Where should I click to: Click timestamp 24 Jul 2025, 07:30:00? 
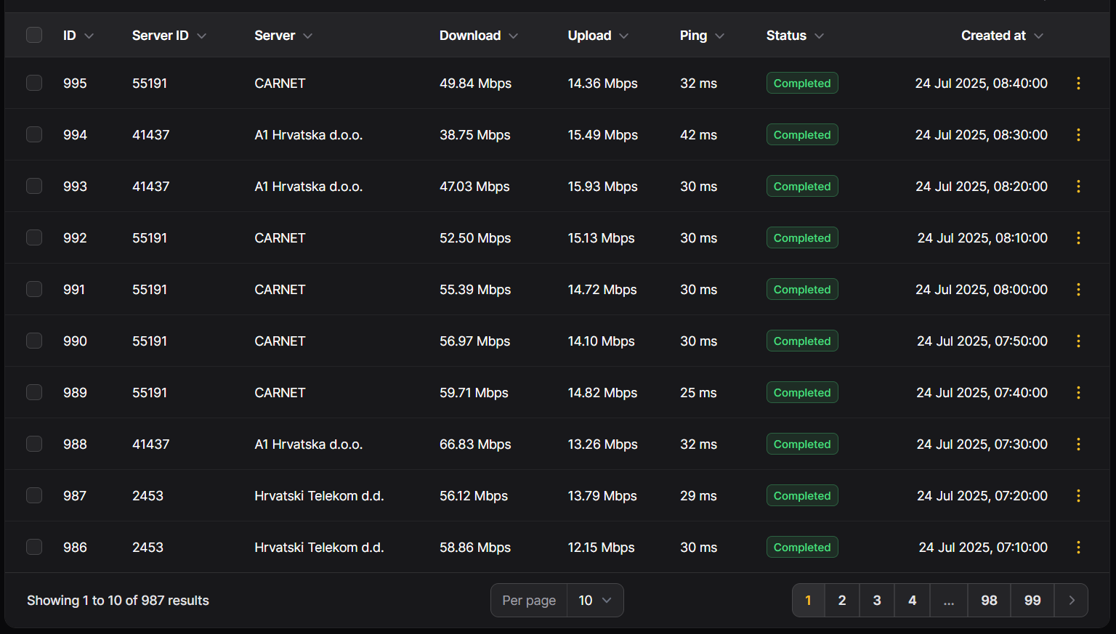pos(982,444)
